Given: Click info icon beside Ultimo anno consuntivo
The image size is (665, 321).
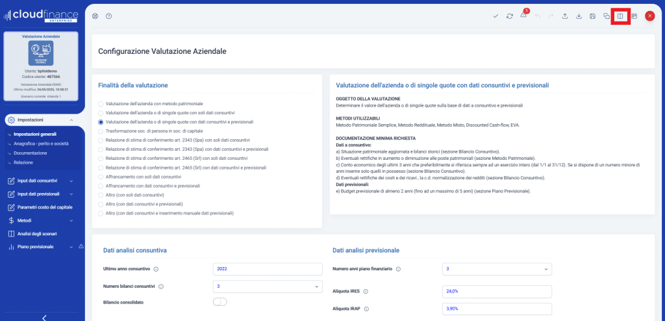Looking at the screenshot, I should [x=156, y=269].
